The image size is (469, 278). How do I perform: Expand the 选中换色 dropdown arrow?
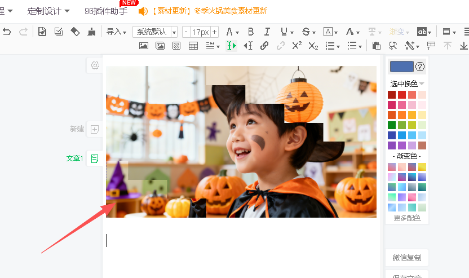[x=422, y=84]
